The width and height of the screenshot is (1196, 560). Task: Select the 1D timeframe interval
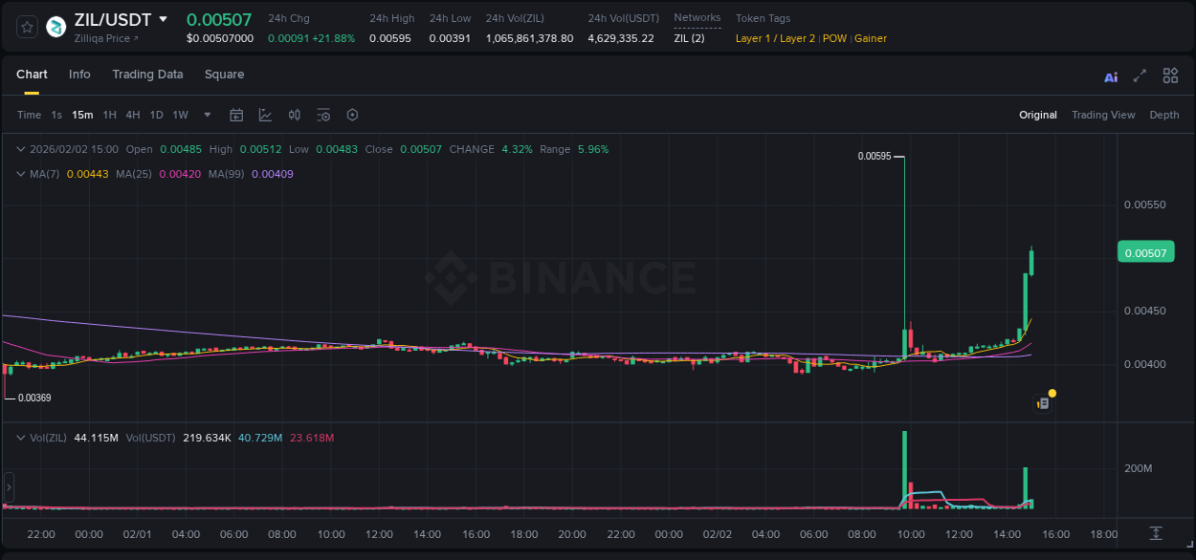click(x=156, y=114)
